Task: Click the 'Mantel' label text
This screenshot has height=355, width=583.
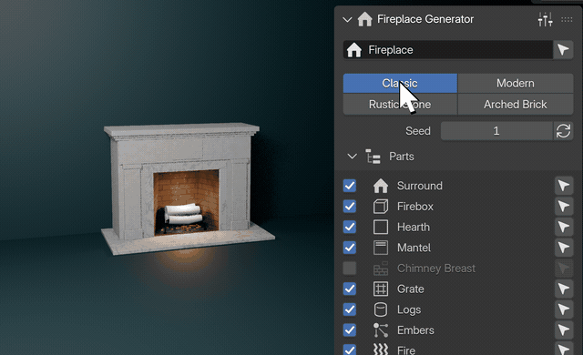Action: click(x=414, y=248)
